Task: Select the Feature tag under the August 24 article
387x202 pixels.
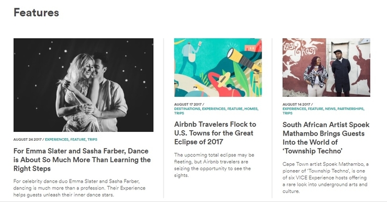Action: tap(78, 140)
